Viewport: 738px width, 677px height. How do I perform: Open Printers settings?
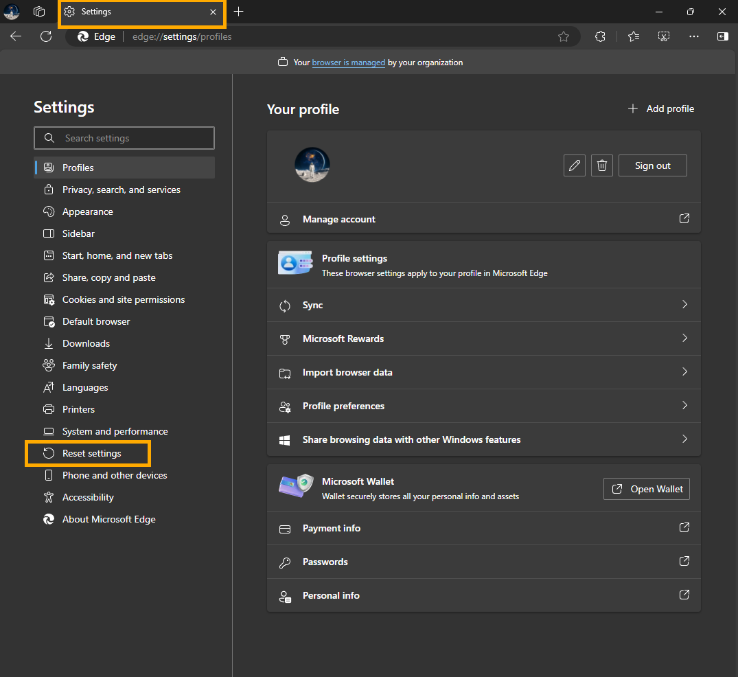click(125, 410)
